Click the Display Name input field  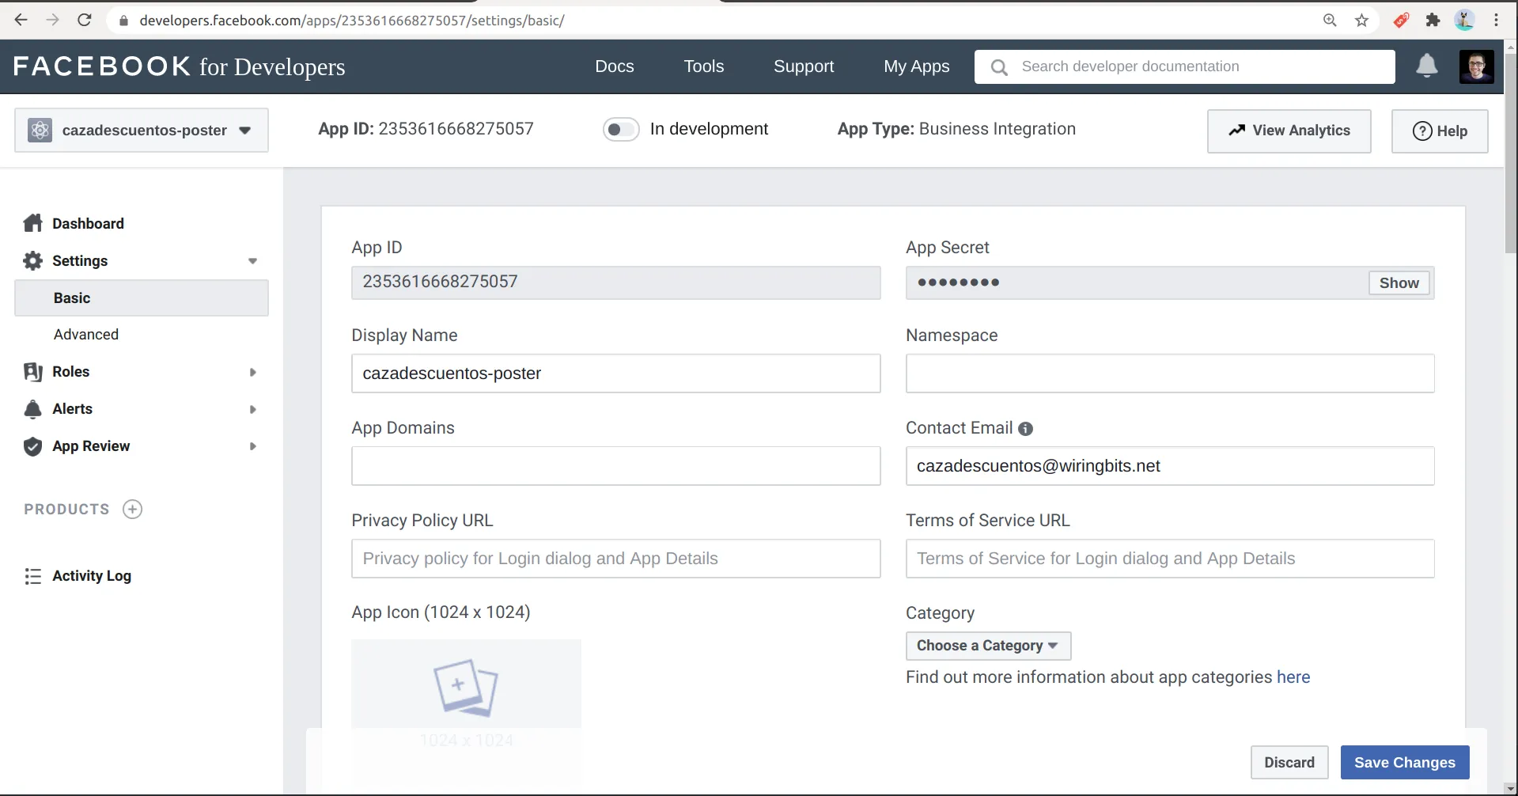[x=615, y=373]
